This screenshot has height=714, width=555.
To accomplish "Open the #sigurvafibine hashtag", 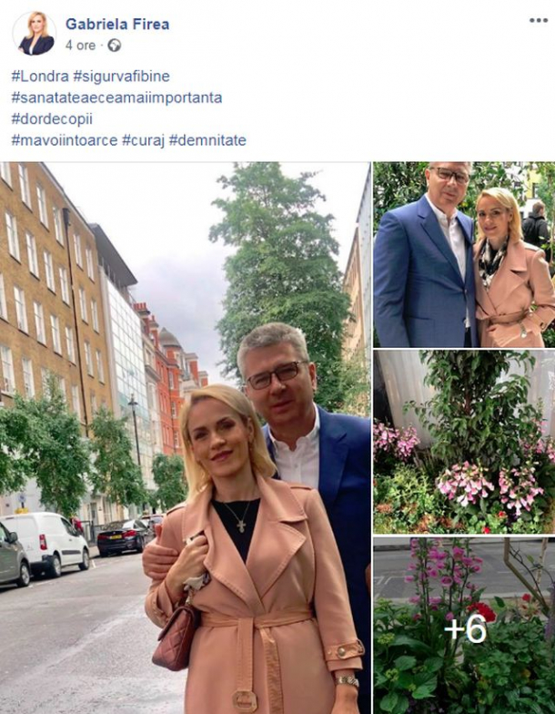I will (x=122, y=76).
